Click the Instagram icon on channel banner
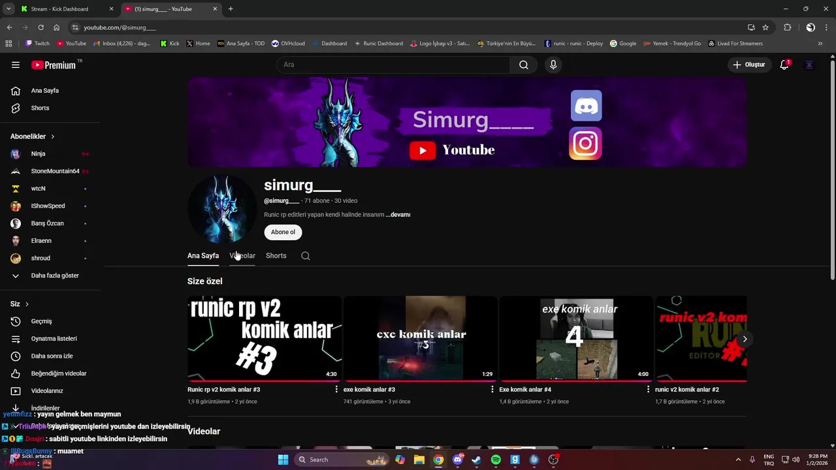Screen dimensions: 836x470 pyautogui.click(x=585, y=144)
